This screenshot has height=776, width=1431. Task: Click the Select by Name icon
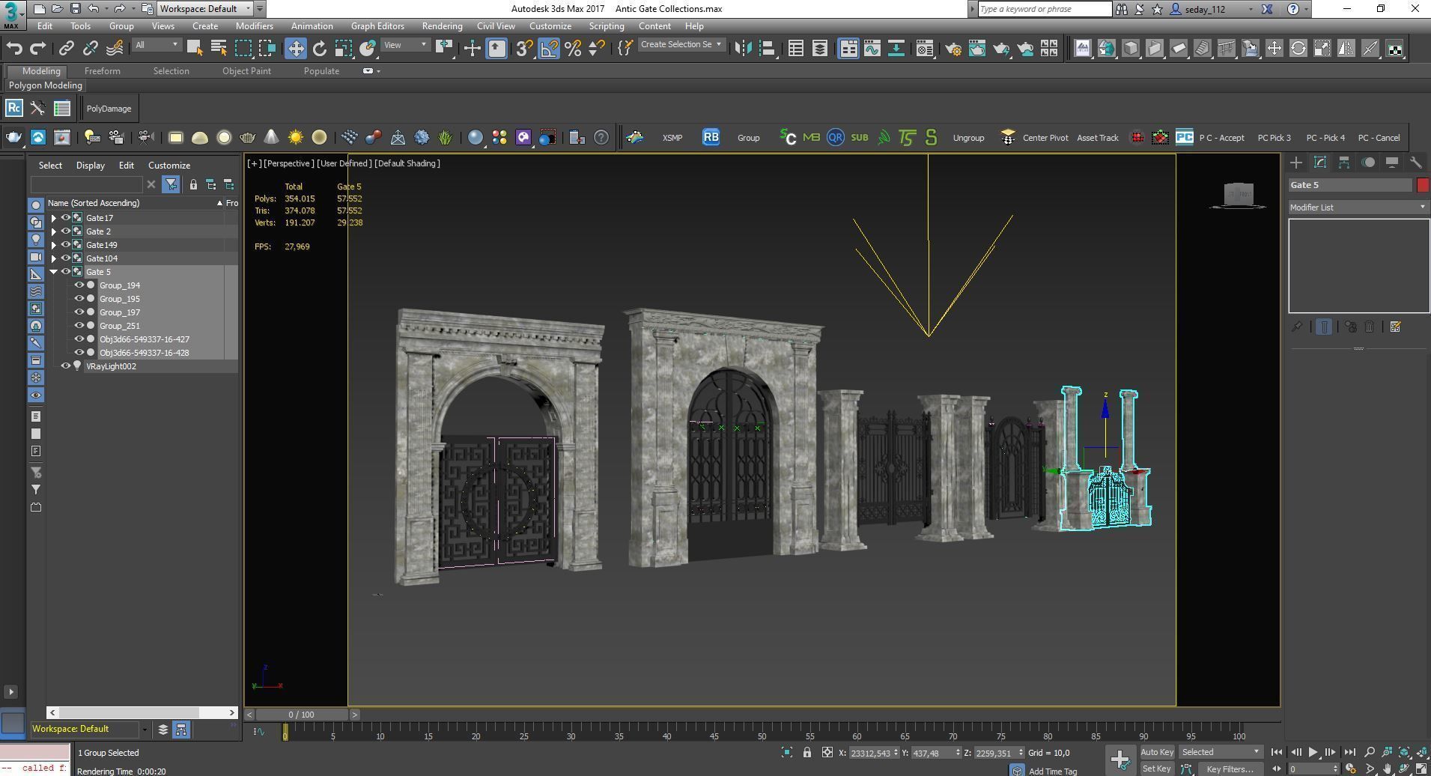(219, 49)
